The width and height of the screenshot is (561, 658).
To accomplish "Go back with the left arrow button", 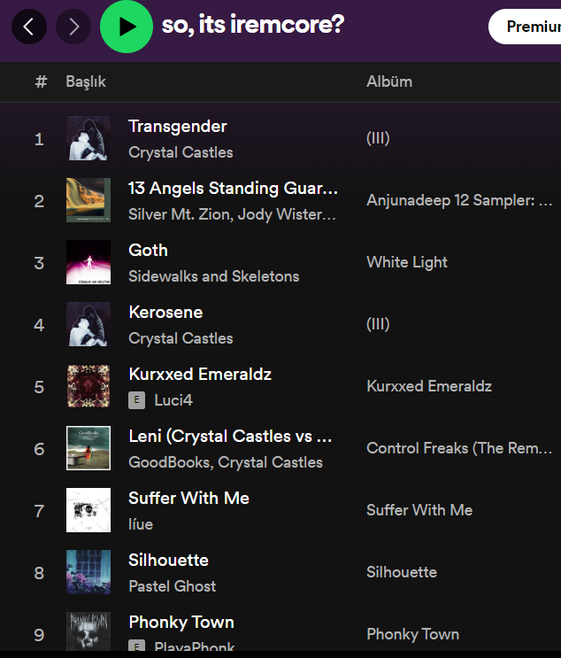I will tap(29, 27).
